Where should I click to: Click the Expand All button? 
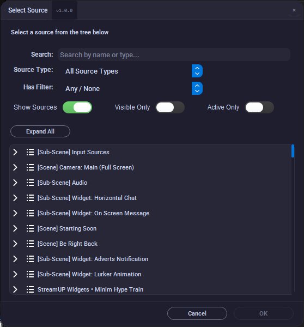tap(40, 131)
